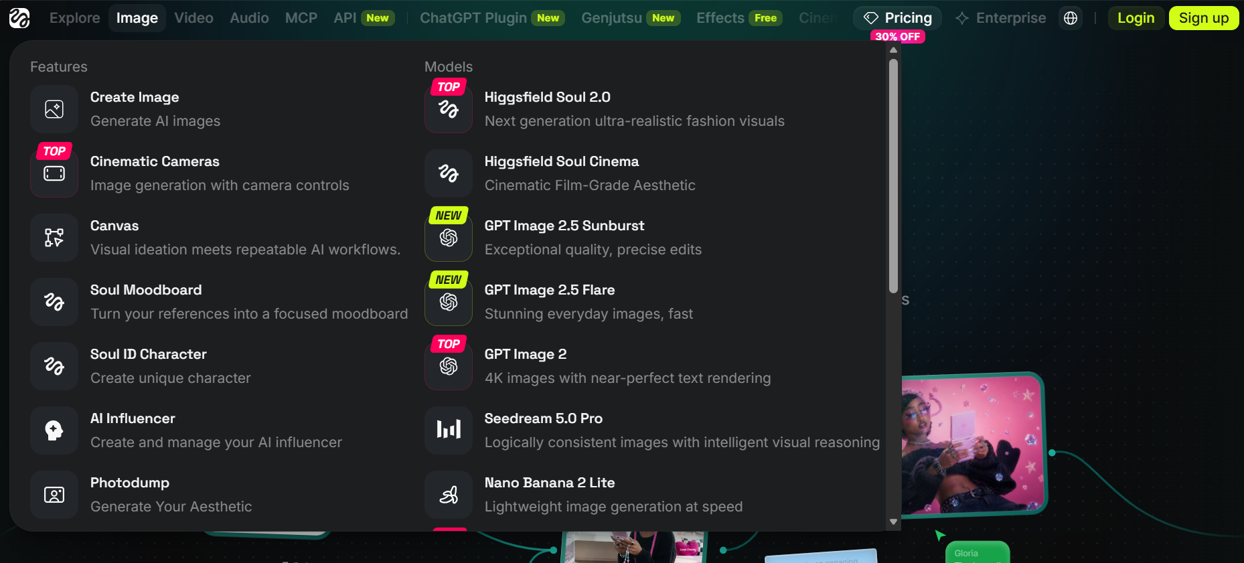This screenshot has height=563, width=1244.
Task: Pick the Higgsfield Soul Cinema model icon
Action: (x=449, y=173)
